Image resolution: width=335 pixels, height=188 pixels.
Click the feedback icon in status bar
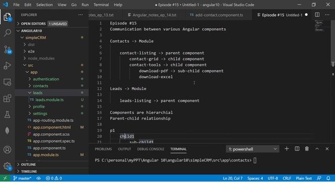tap(319, 178)
